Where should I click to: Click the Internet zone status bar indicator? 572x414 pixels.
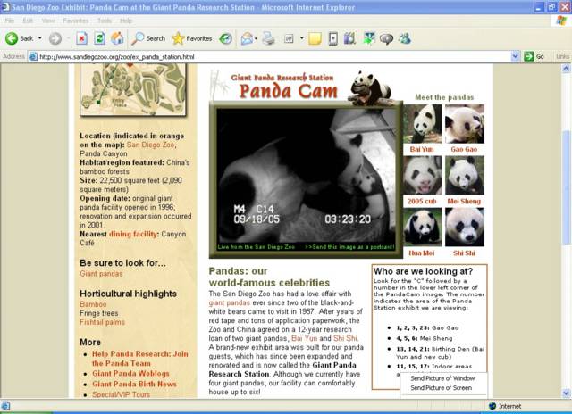pyautogui.click(x=505, y=406)
